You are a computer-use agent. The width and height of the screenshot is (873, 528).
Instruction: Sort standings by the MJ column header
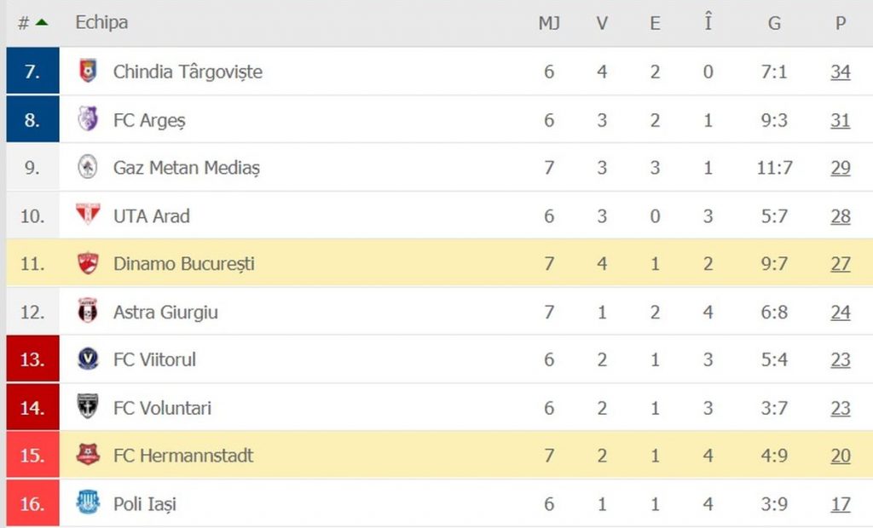point(550,22)
